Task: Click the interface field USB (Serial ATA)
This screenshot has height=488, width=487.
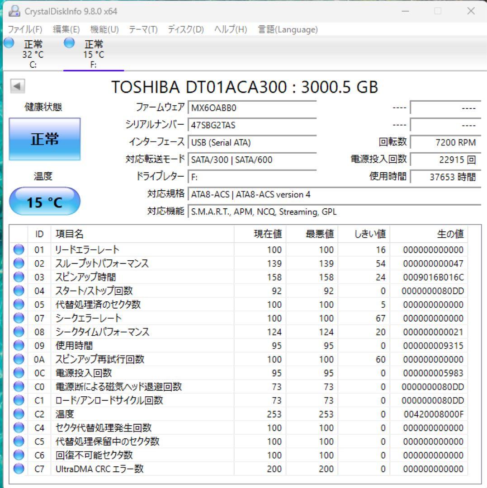Action: (252, 142)
